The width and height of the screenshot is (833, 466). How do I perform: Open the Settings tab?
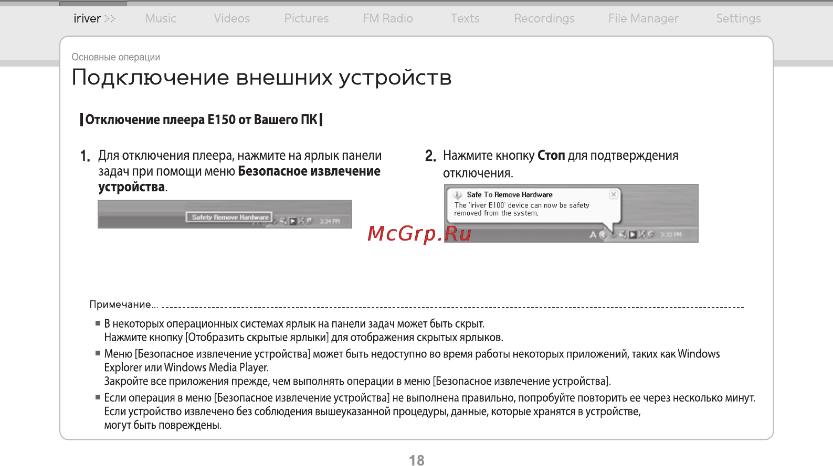(x=738, y=18)
